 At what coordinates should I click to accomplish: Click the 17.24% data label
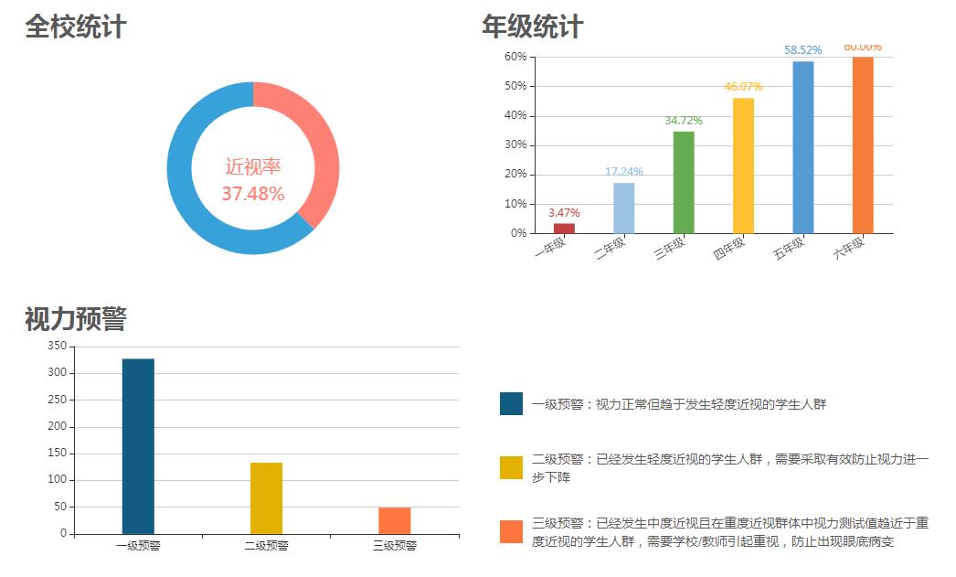coord(622,171)
